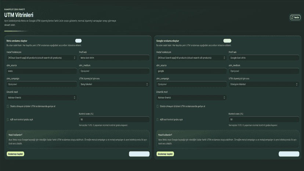Screen dimensions: 304x171
Task: Click Sıralamayı kaydet in the Meta panel
Action: click(15, 154)
